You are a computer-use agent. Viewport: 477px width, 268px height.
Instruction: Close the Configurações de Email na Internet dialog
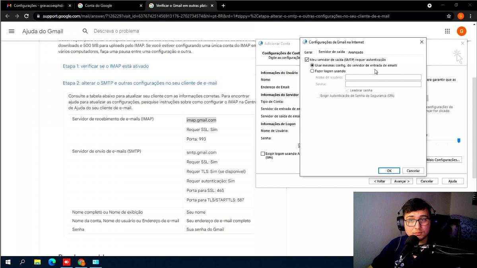click(422, 42)
